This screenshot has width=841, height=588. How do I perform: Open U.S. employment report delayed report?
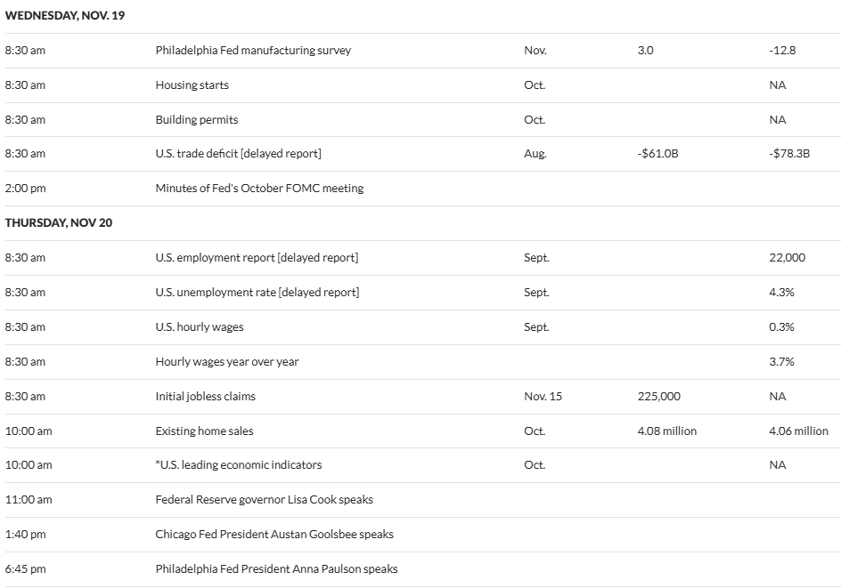point(257,258)
